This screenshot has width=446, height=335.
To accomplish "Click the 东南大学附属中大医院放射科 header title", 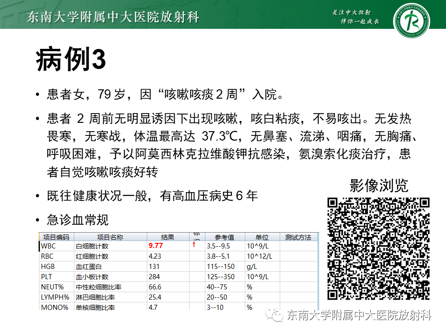I will pyautogui.click(x=113, y=17).
